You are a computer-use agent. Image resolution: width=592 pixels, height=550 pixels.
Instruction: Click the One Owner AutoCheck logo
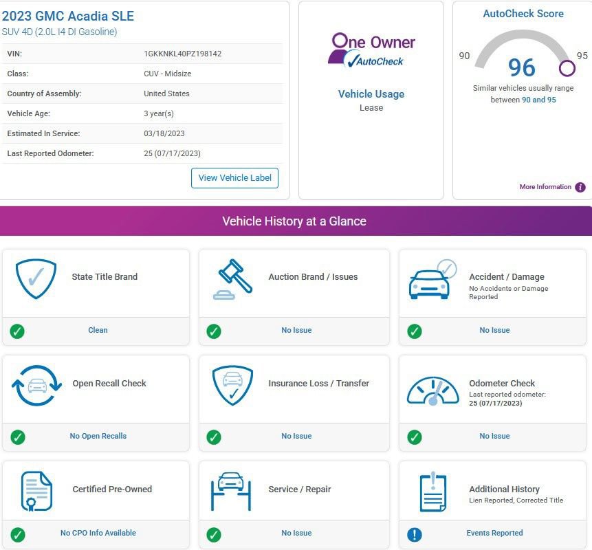[371, 50]
